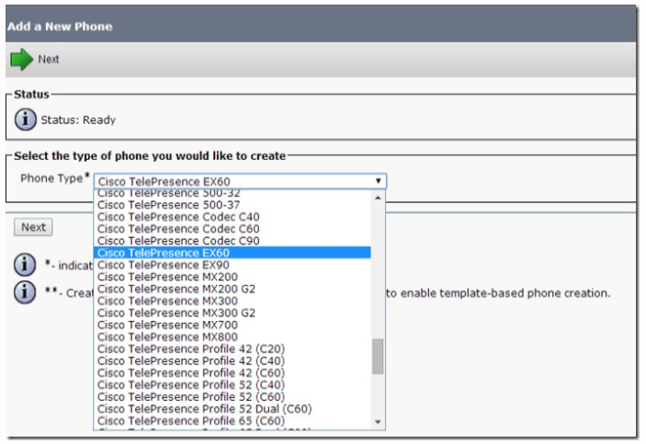Click the gray Next button below the form

pyautogui.click(x=33, y=227)
